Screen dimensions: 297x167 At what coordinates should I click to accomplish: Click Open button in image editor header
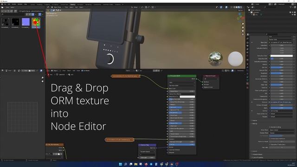pos(32,71)
